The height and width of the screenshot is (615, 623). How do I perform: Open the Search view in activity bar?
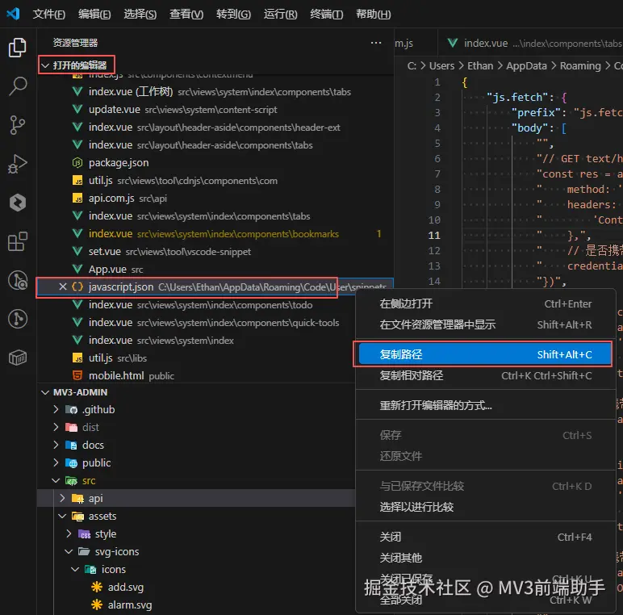[18, 86]
